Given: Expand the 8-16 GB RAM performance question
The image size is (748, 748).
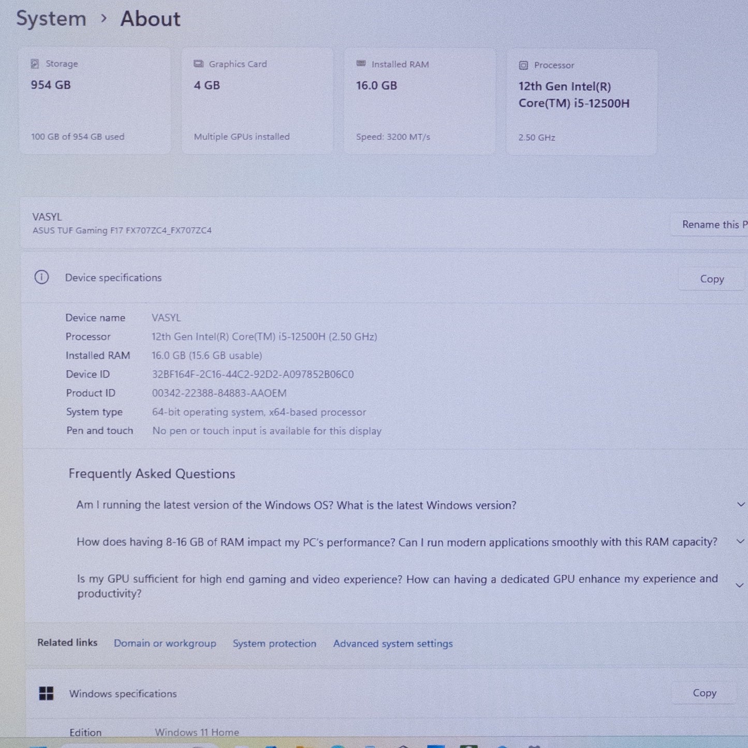Looking at the screenshot, I should tap(740, 541).
